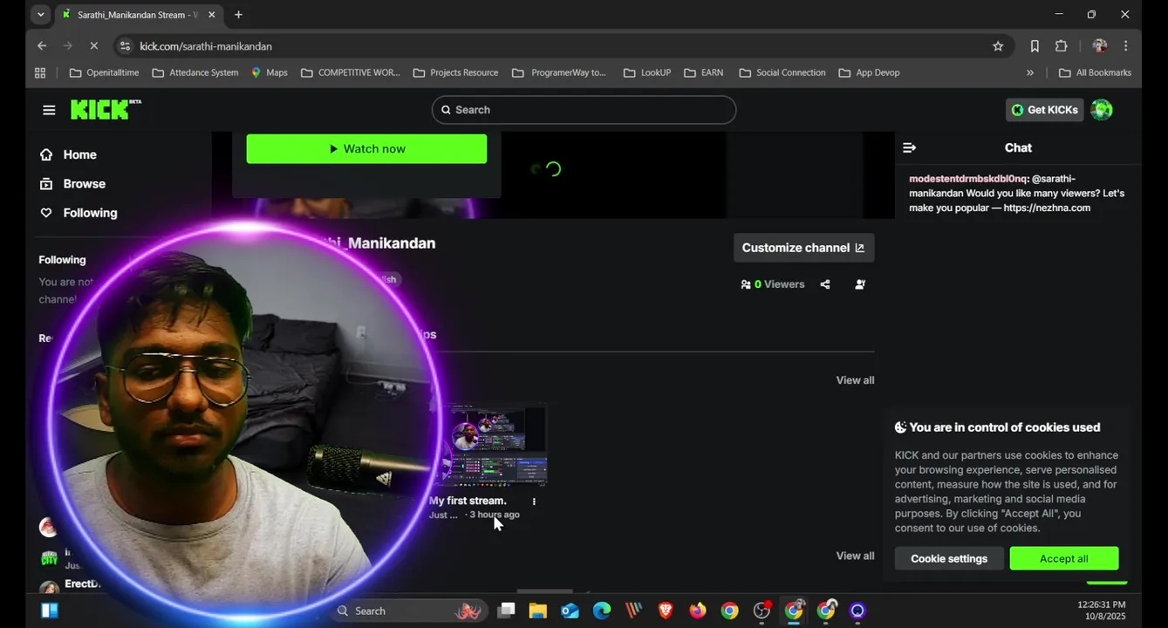
Task: Click the Watch now button
Action: [366, 149]
